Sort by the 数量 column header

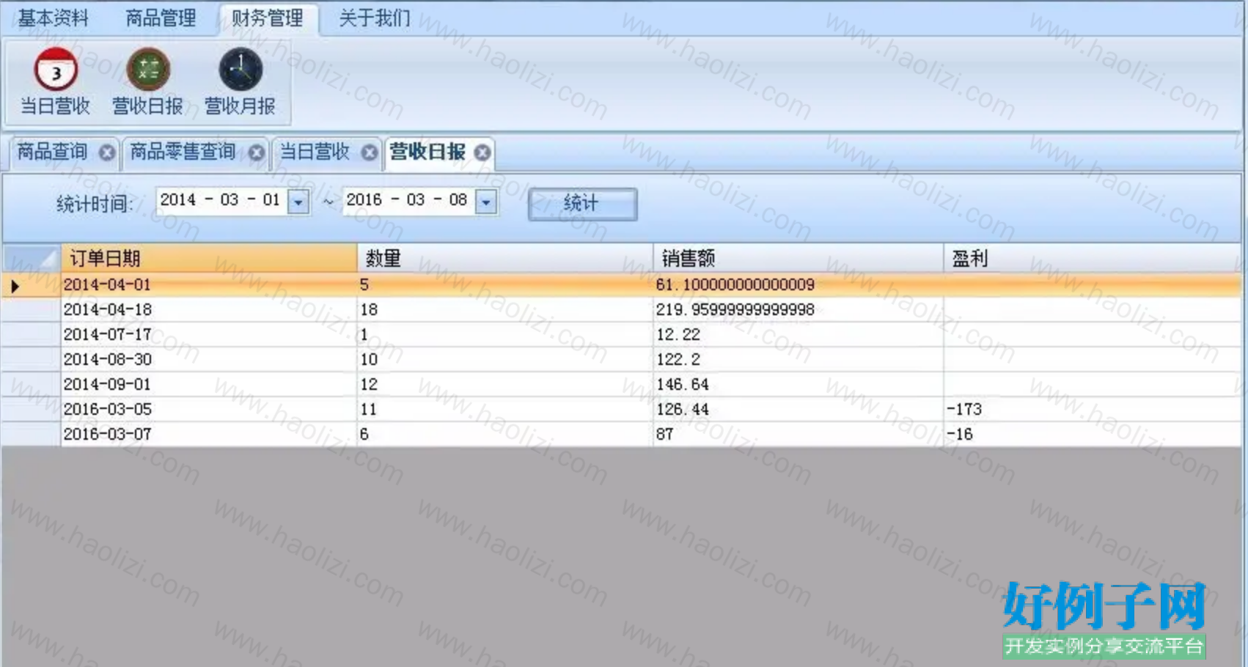pyautogui.click(x=505, y=258)
